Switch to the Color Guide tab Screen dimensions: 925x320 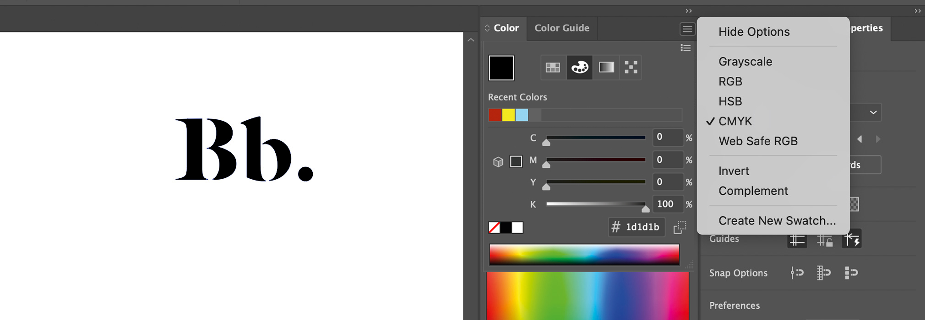pyautogui.click(x=562, y=28)
